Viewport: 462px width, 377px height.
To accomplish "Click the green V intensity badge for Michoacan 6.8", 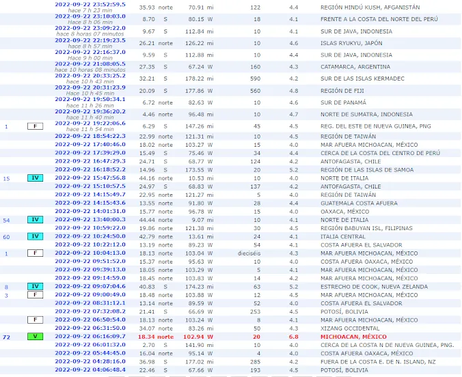I will tap(35, 336).
